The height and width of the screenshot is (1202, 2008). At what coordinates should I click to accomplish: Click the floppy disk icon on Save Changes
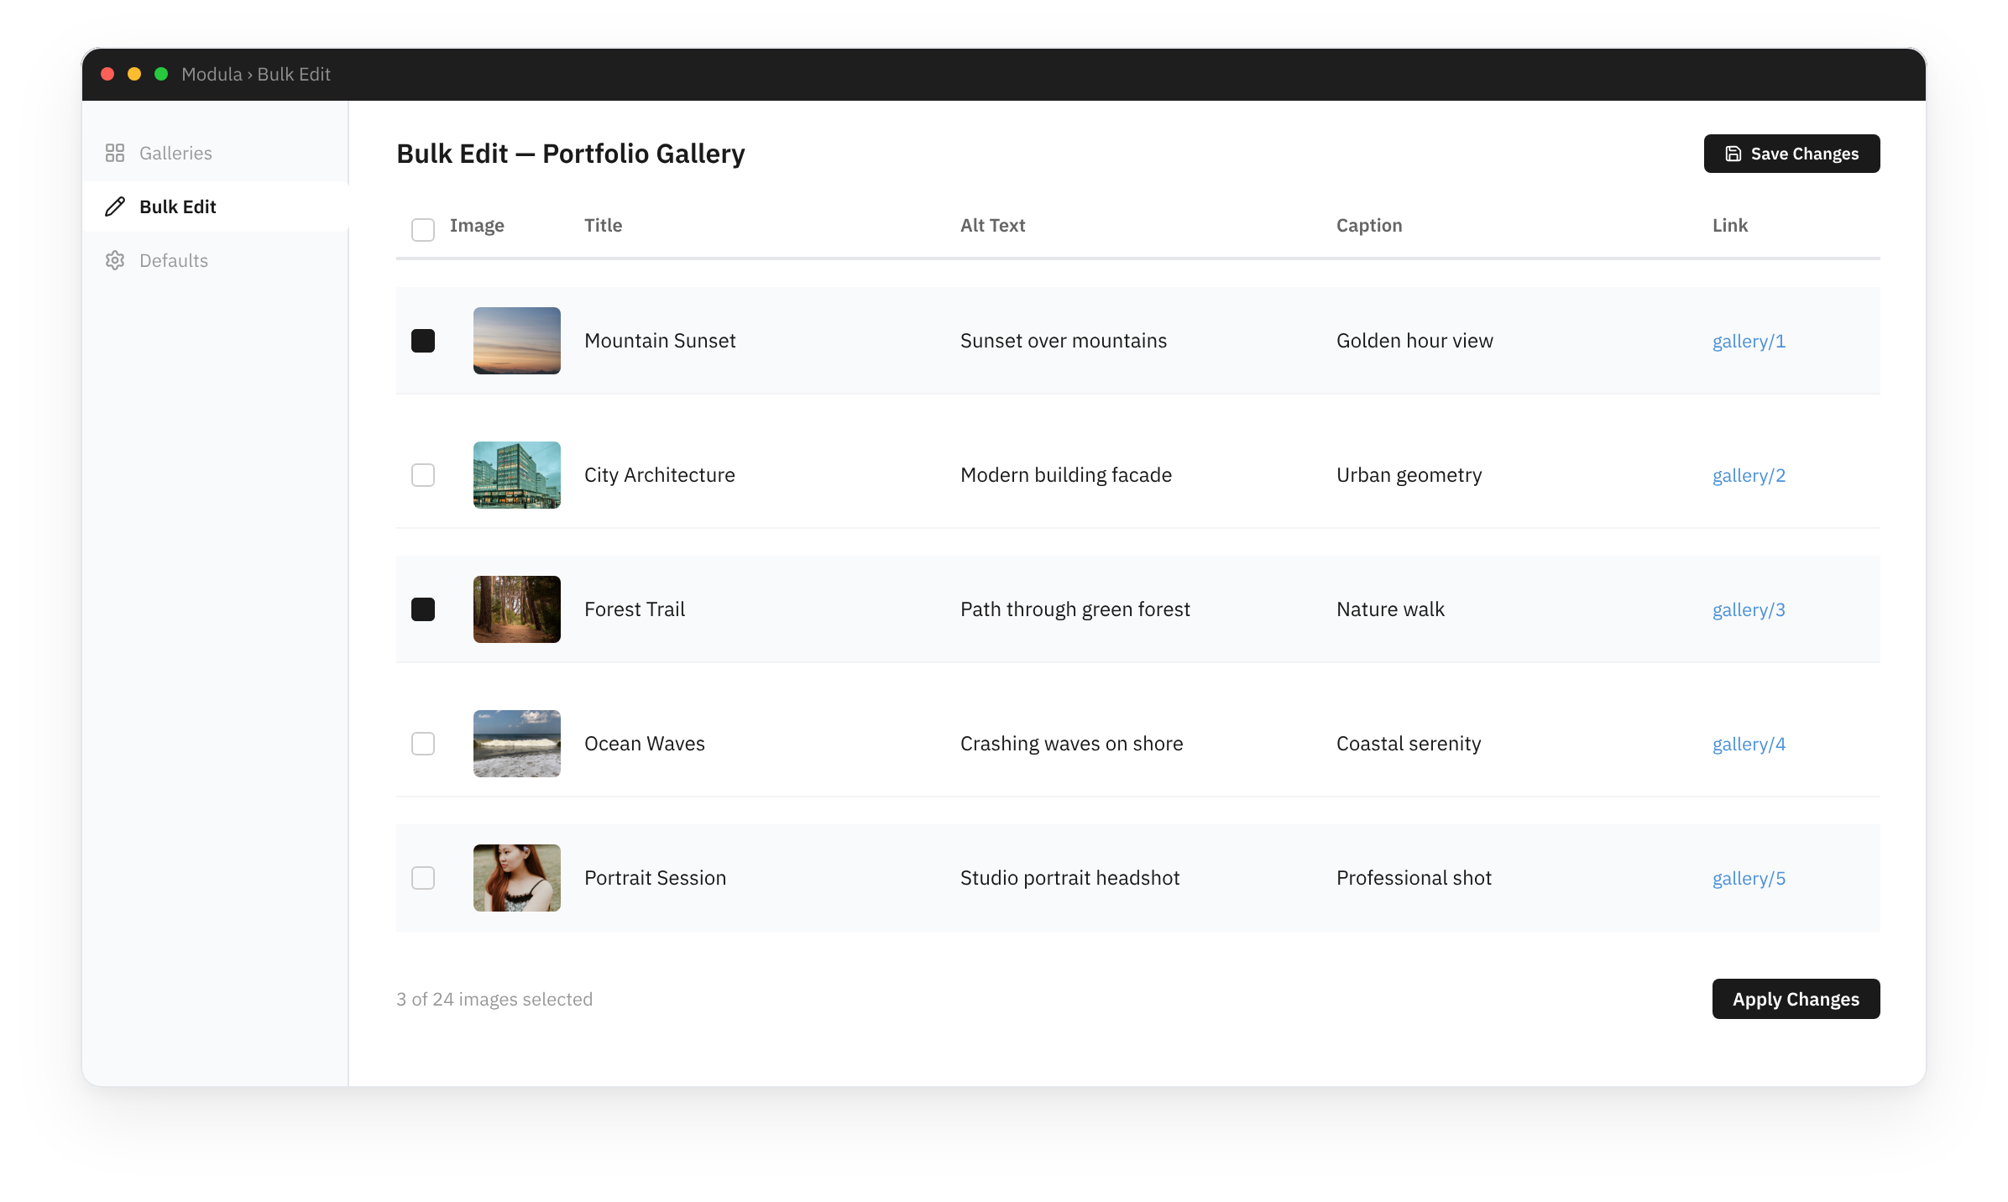click(1733, 154)
